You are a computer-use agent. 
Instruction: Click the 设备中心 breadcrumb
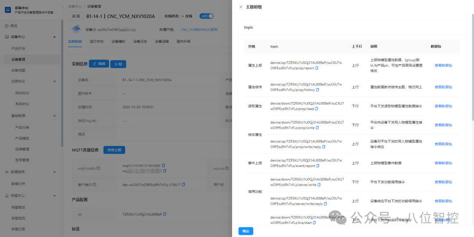75,6
